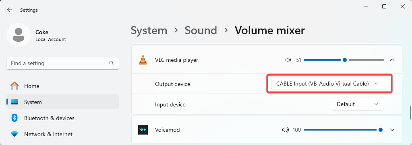Screen dimensions: 412x145
Task: Click the search magnifier icon
Action: click(x=112, y=63)
